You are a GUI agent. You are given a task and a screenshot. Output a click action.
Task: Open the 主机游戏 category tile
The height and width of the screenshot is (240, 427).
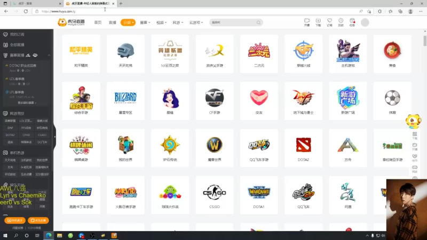tap(348, 54)
